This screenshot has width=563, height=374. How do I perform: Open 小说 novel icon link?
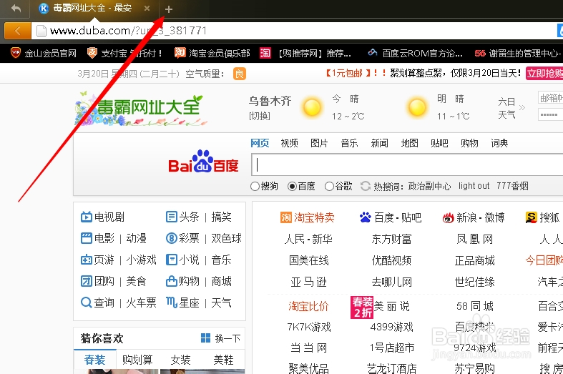point(182,260)
